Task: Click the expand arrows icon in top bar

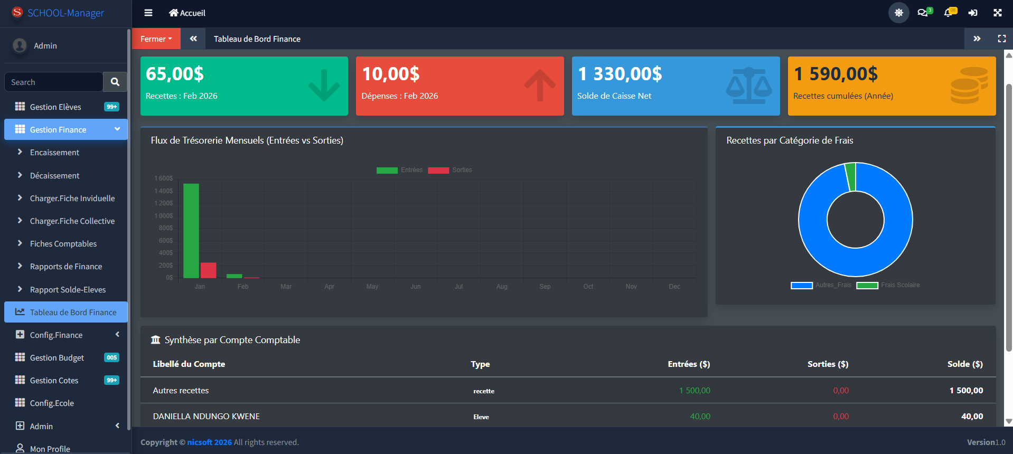Action: [997, 13]
